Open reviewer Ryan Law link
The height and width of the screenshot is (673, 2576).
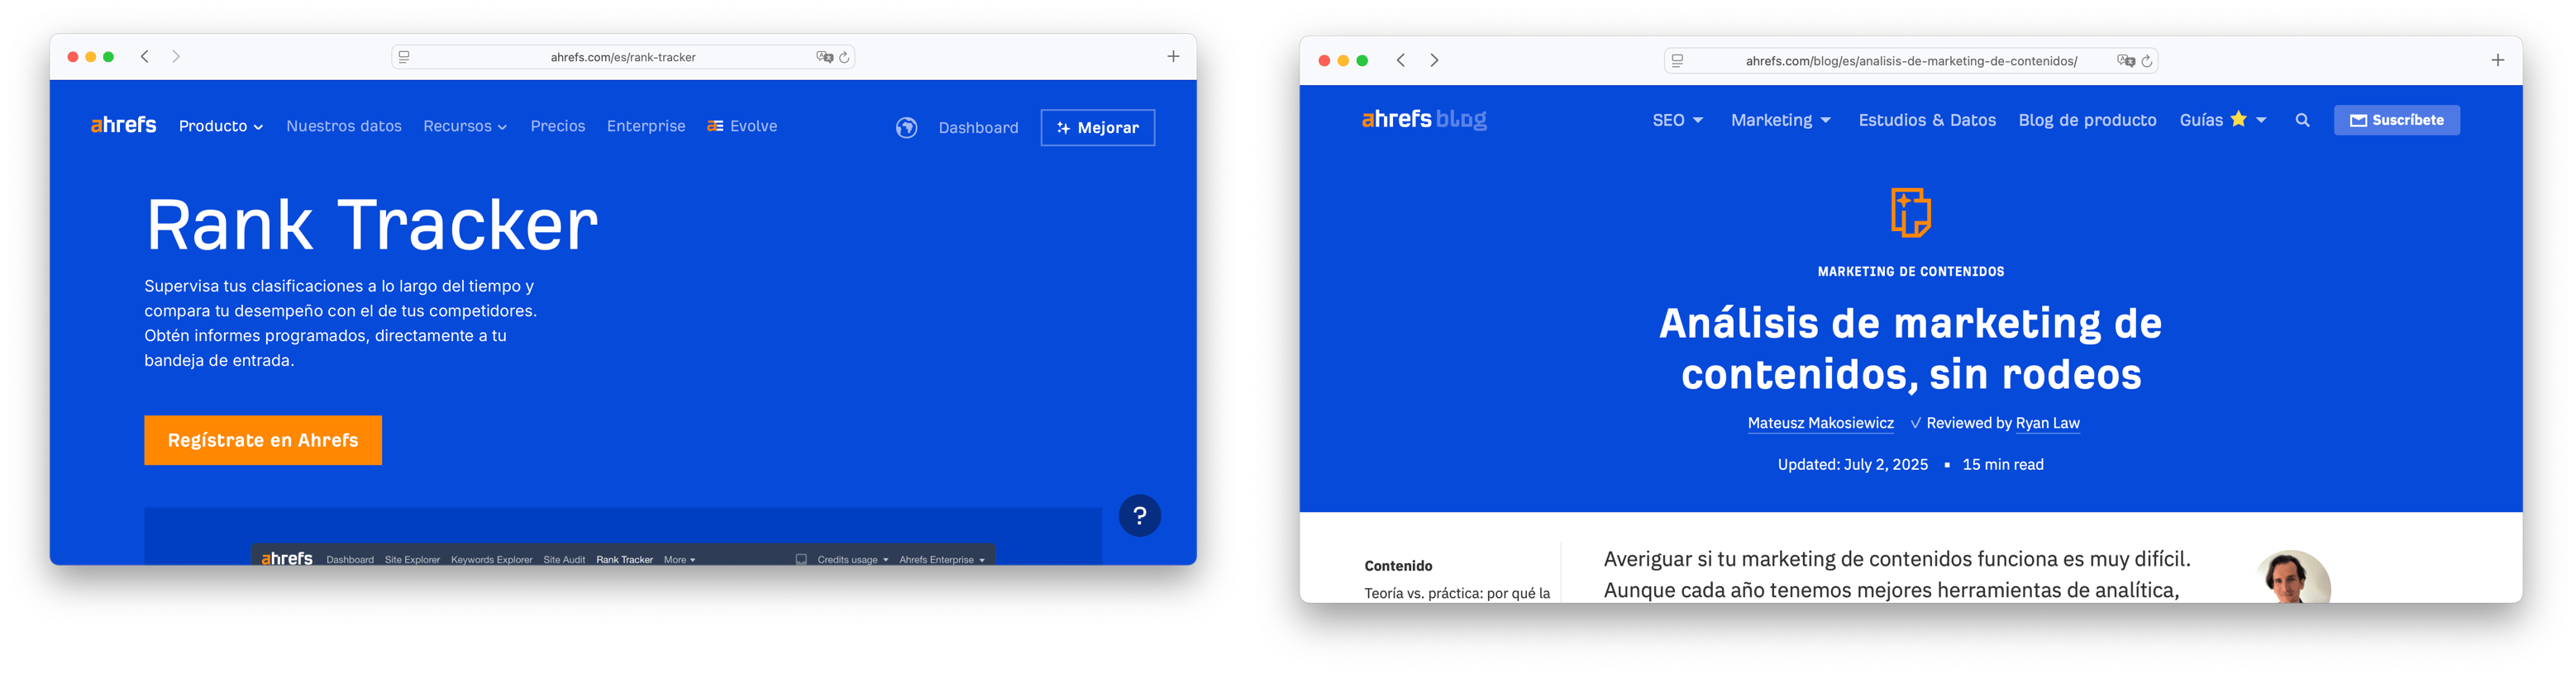pos(2047,424)
